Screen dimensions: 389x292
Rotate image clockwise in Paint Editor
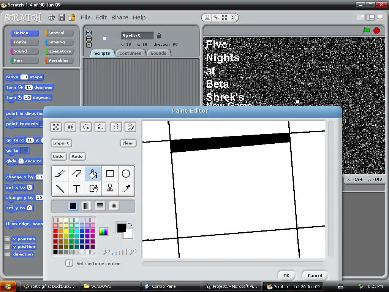point(100,127)
